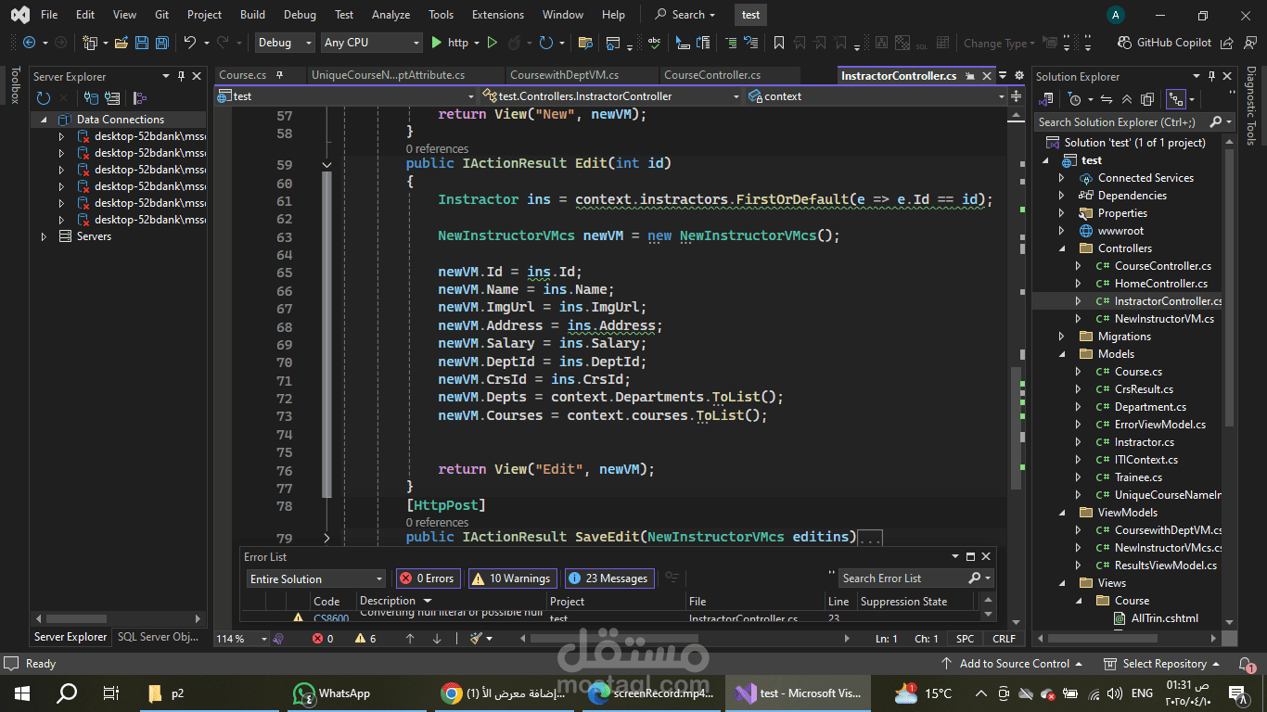This screenshot has width=1267, height=712.
Task: Expand the Migrations folder in Solution Explorer
Action: (x=1062, y=337)
